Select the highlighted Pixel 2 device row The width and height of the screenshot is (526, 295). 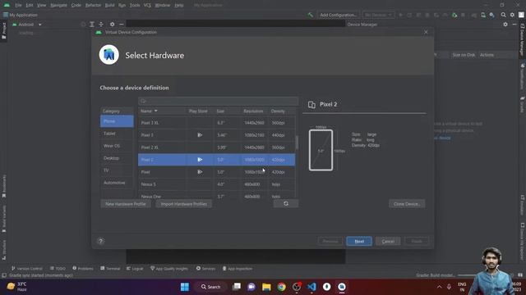pyautogui.click(x=217, y=160)
